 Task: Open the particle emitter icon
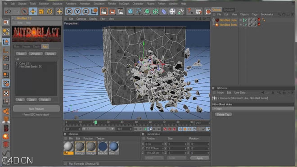[180, 12]
